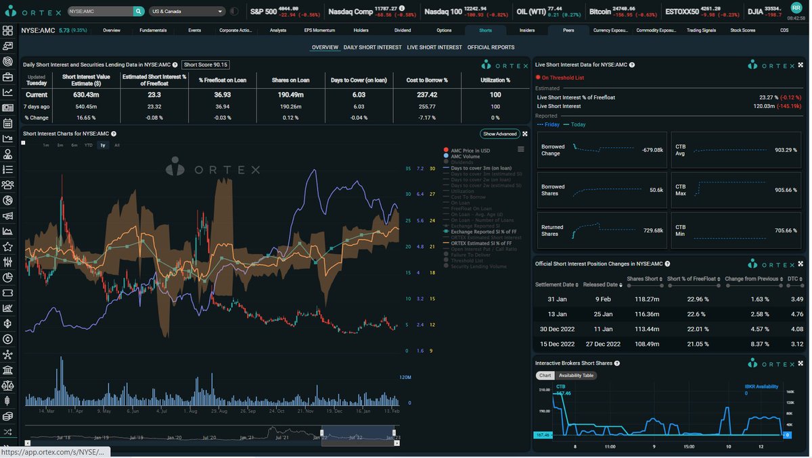Open the LIVE SHORT INTEREST sub-tab
This screenshot has height=458, width=812.
tap(434, 47)
